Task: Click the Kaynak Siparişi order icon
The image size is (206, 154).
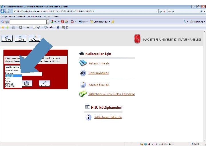Action: (83, 84)
